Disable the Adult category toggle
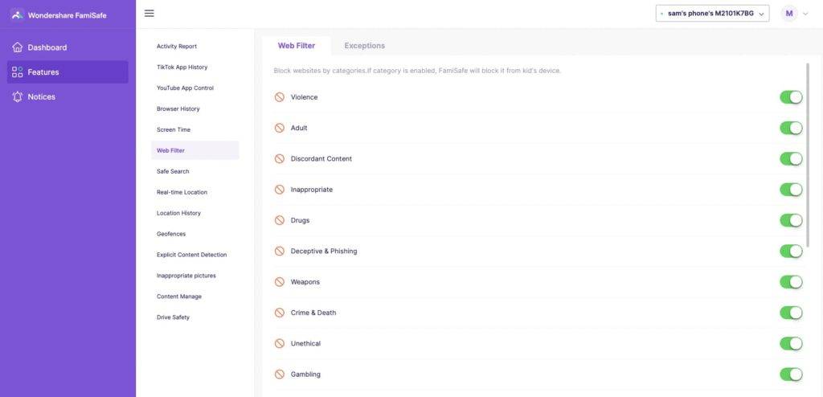 pyautogui.click(x=791, y=128)
